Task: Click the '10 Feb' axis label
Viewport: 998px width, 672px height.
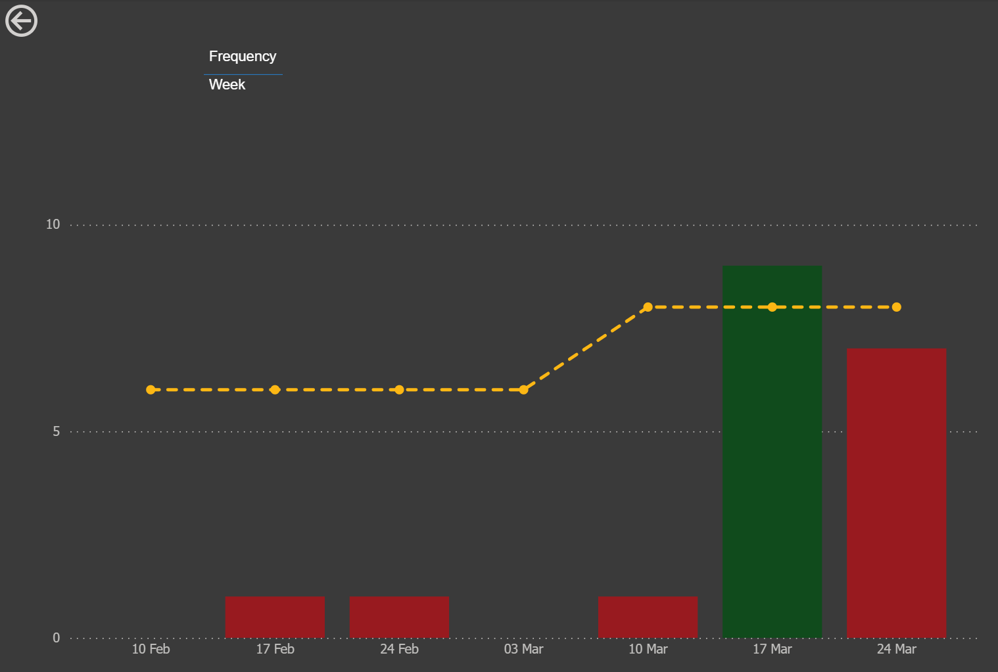Action: [151, 649]
